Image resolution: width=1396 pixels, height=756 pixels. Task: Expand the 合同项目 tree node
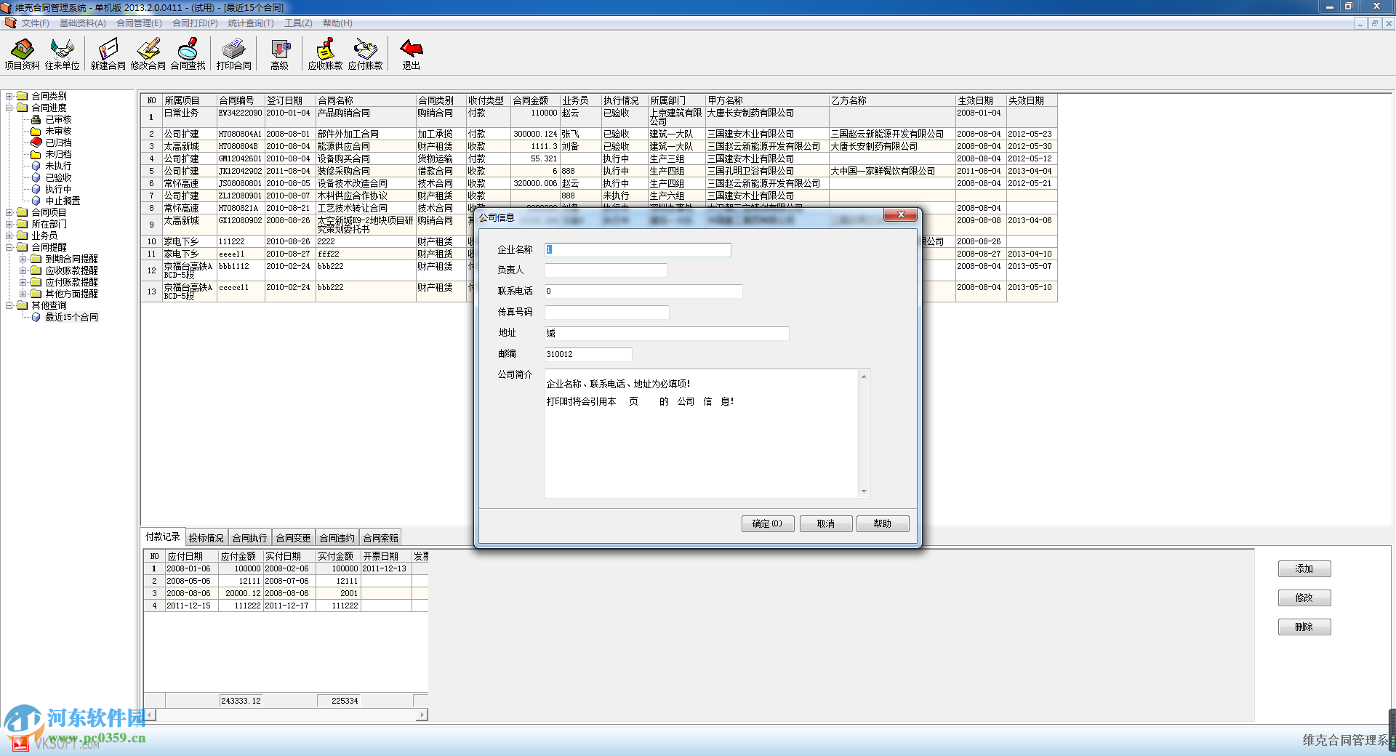pos(9,212)
